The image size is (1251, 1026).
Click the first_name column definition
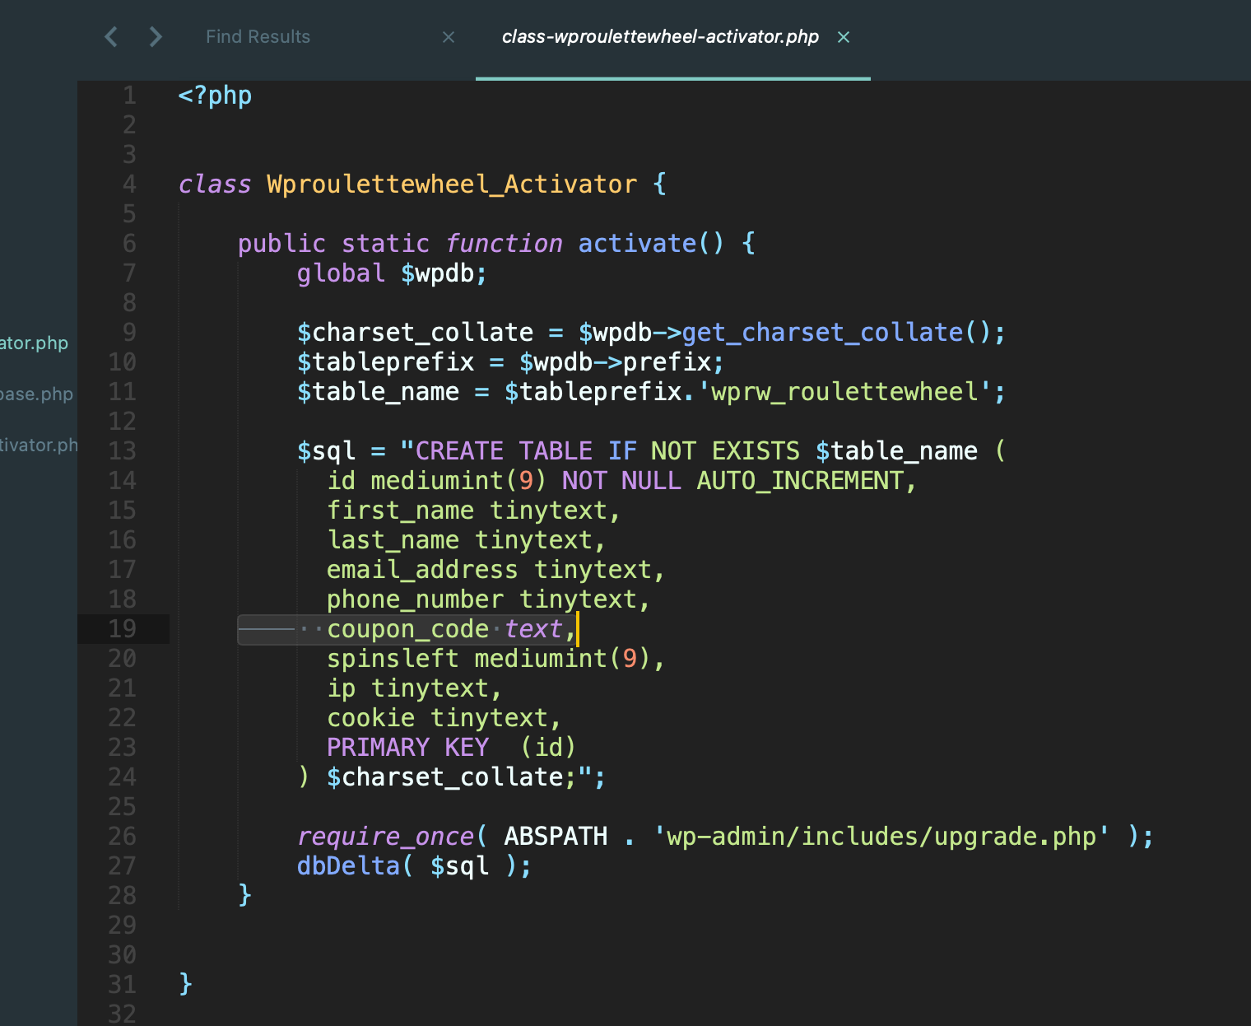pyautogui.click(x=473, y=510)
